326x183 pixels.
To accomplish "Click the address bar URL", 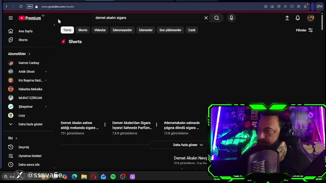I will pyautogui.click(x=58, y=7).
